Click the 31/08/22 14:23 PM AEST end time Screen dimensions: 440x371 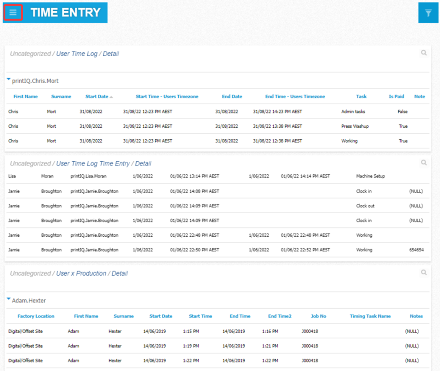(278, 112)
